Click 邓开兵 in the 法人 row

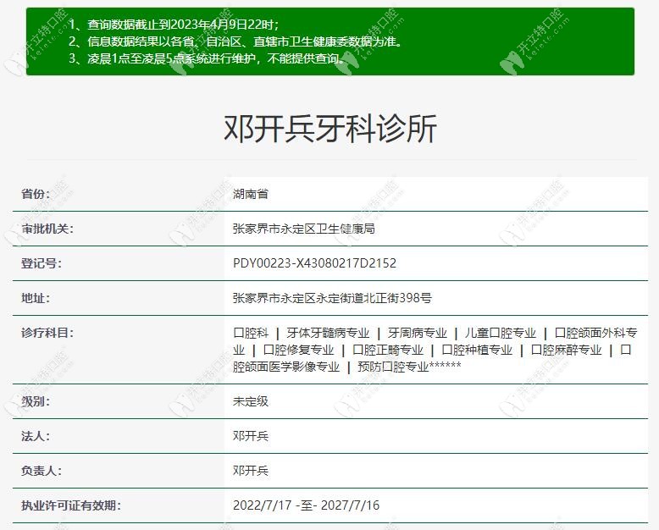click(x=251, y=436)
